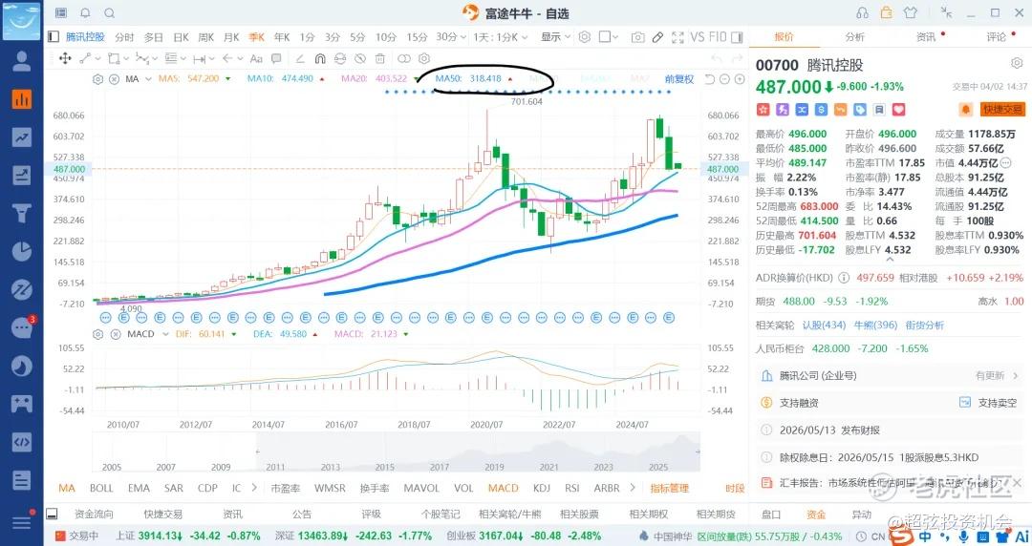This screenshot has height=546, width=1032.
Task: Zoom in chart with plus circle icon
Action: 740,79
